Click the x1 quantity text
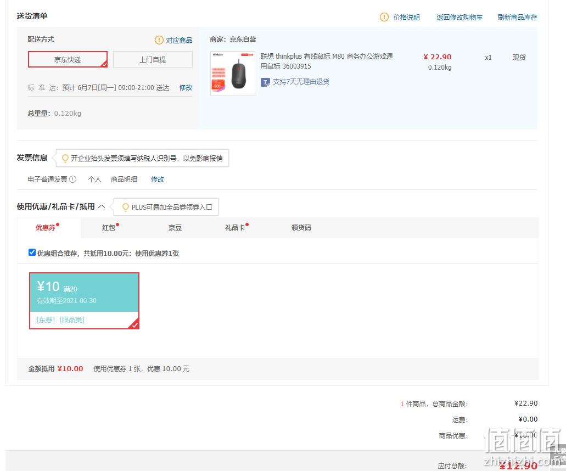Image resolution: width=566 pixels, height=471 pixels. click(488, 58)
